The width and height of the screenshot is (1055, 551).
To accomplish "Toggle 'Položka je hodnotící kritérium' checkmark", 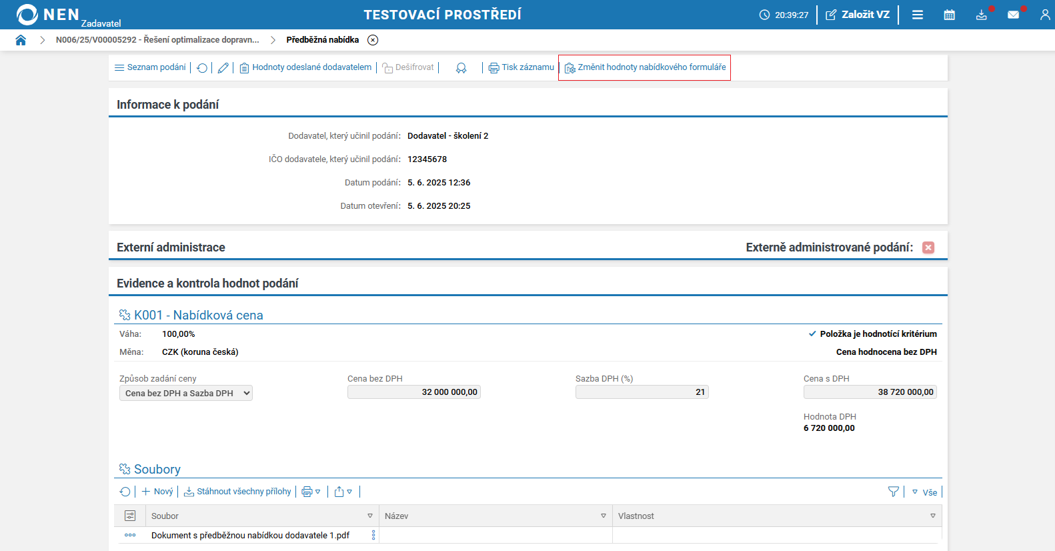I will (x=812, y=334).
